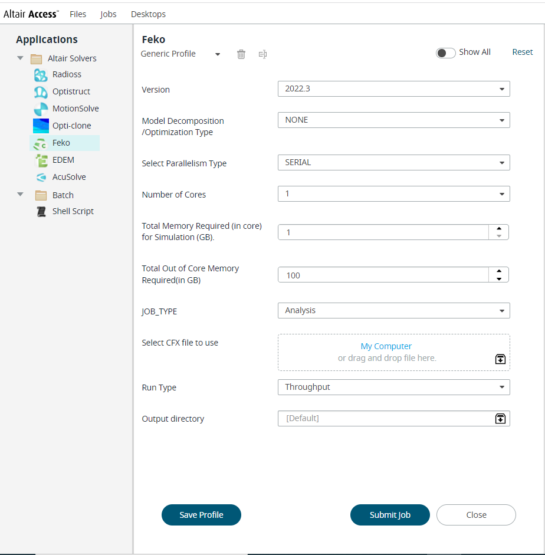Select the Altair Solvers tree label
The image size is (545, 555).
pos(72,58)
